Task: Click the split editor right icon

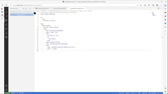Action: pyautogui.click(x=159, y=8)
